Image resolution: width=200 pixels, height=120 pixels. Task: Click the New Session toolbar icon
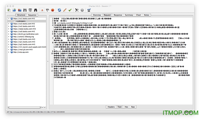pyautogui.click(x=9, y=10)
